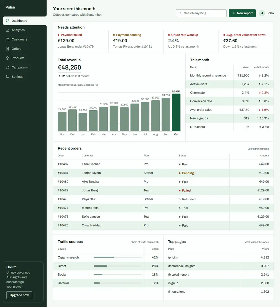Open the Churn rate went up alert
The height and width of the screenshot is (307, 280).
[x=191, y=41]
